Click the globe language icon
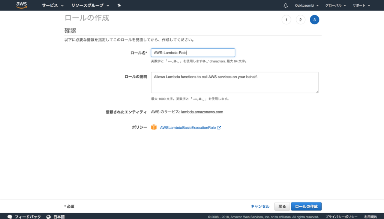The image size is (384, 219). pos(48,216)
